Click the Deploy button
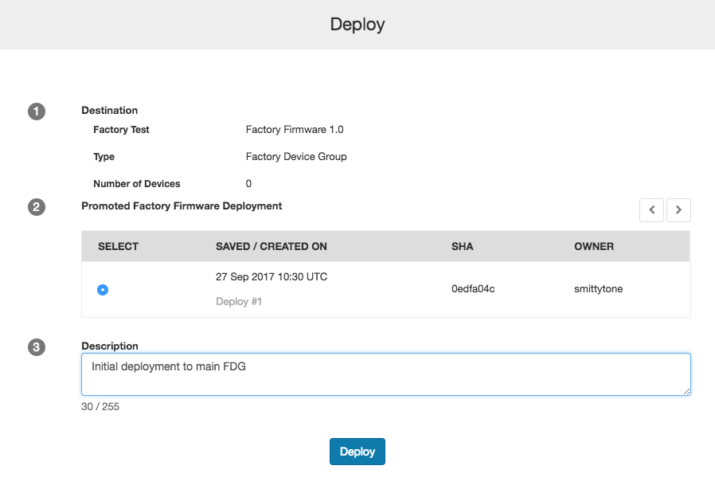715x489 pixels. point(357,451)
